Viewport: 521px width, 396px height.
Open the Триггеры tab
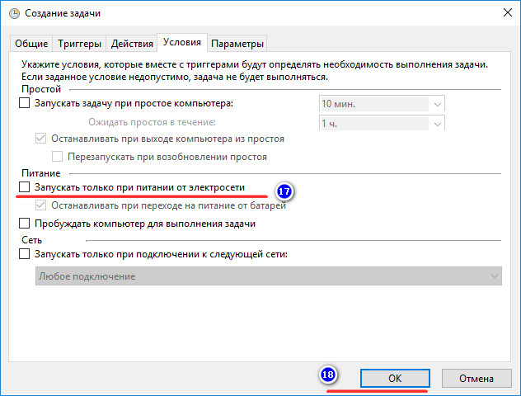tap(80, 44)
